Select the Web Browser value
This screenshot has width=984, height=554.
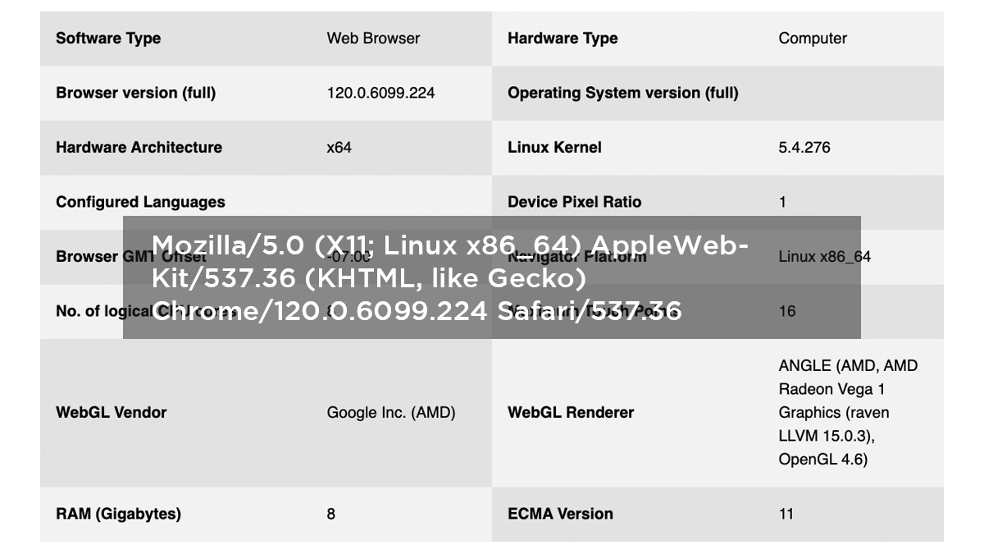pos(373,39)
